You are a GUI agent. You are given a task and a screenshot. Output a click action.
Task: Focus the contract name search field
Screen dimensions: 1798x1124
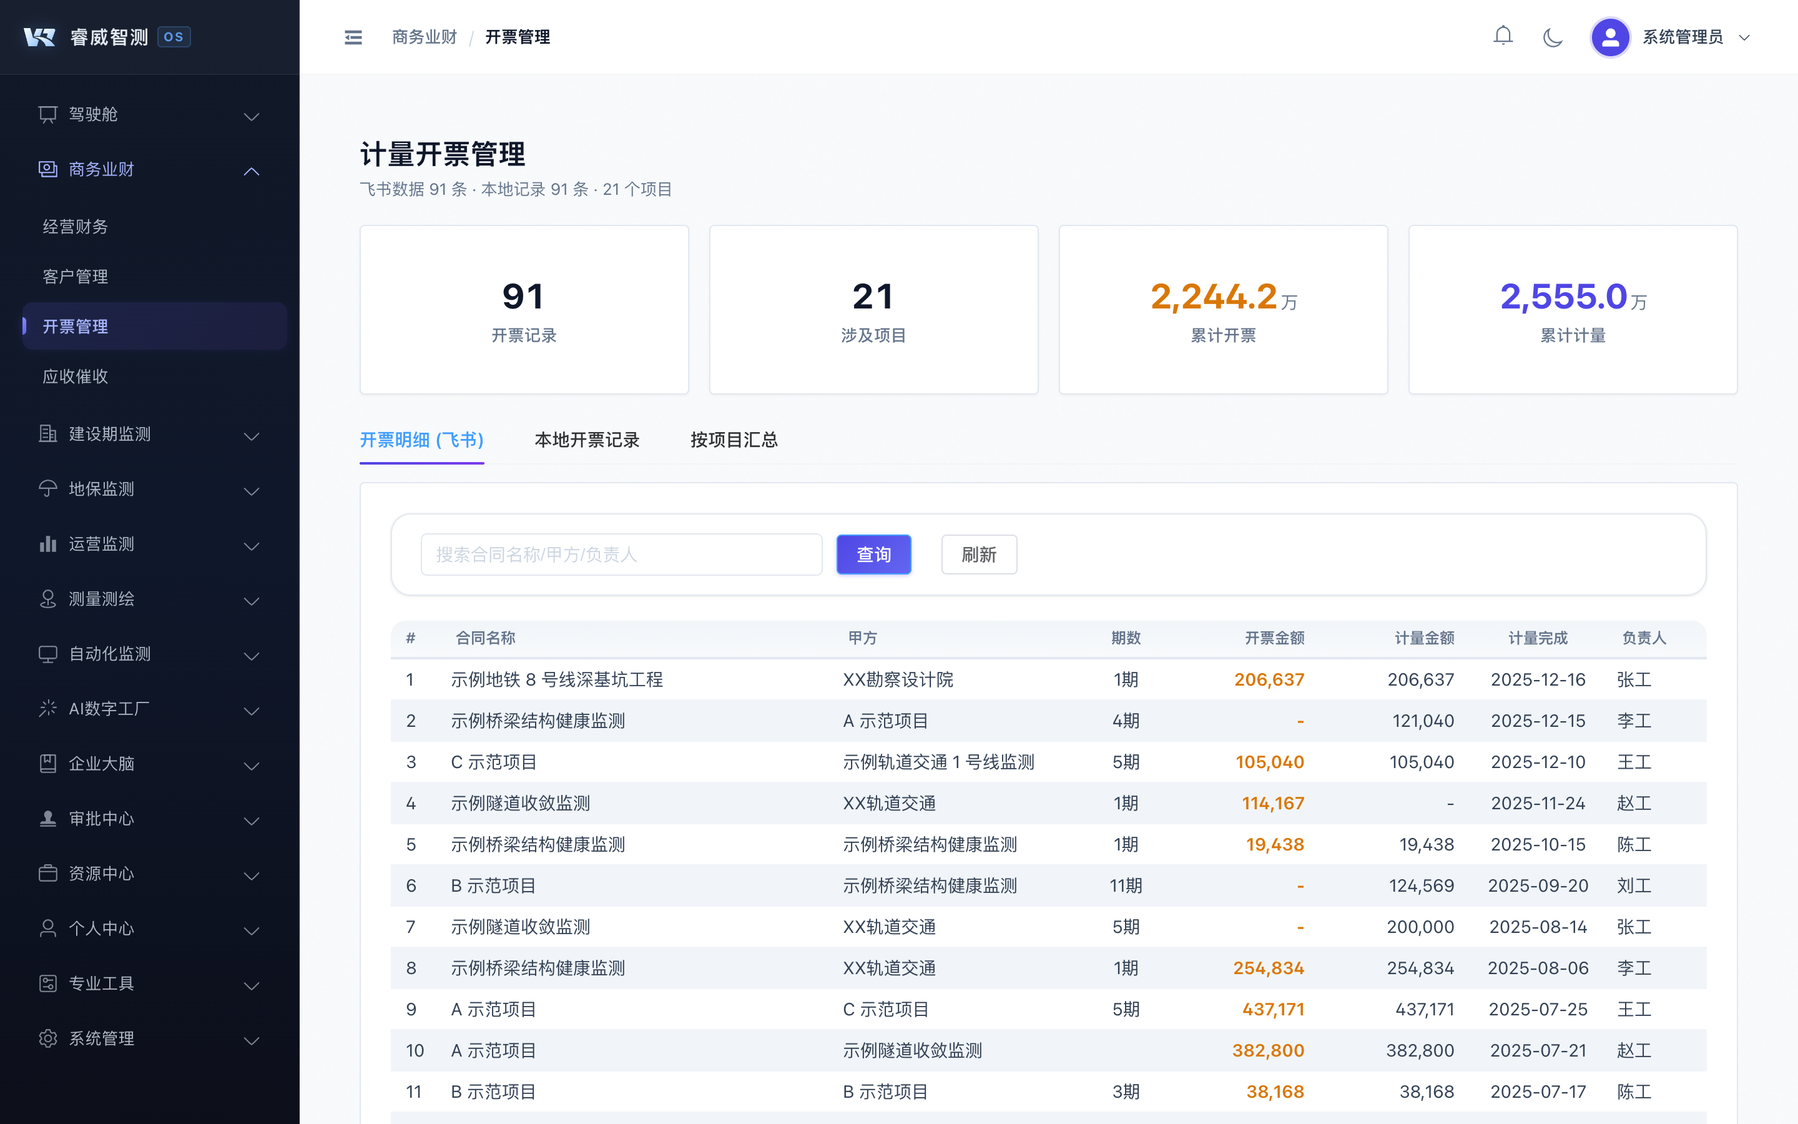tap(621, 555)
